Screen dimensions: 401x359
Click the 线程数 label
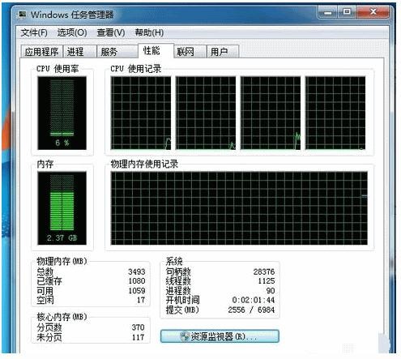pyautogui.click(x=178, y=281)
